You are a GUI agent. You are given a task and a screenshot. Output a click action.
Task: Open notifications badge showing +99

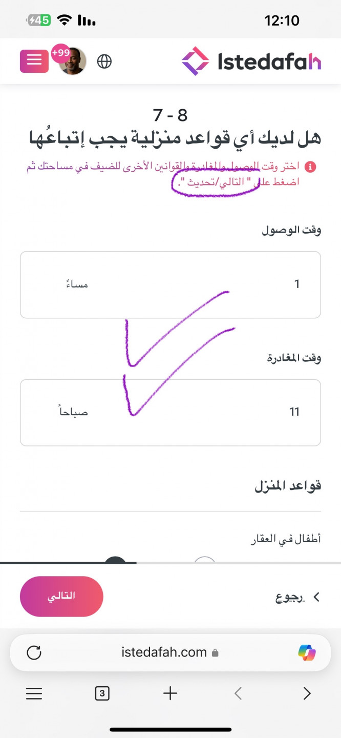pos(61,53)
